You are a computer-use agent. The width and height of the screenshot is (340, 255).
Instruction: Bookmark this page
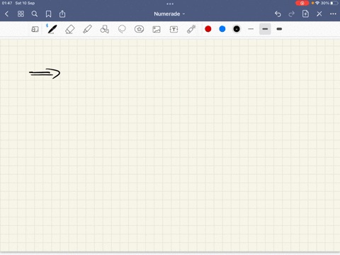click(48, 14)
